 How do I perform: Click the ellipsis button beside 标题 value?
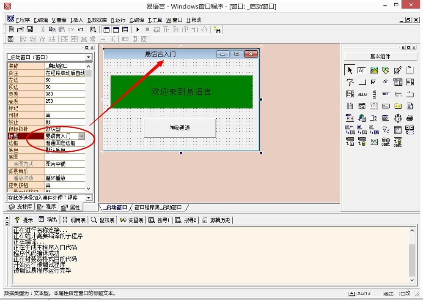point(81,136)
